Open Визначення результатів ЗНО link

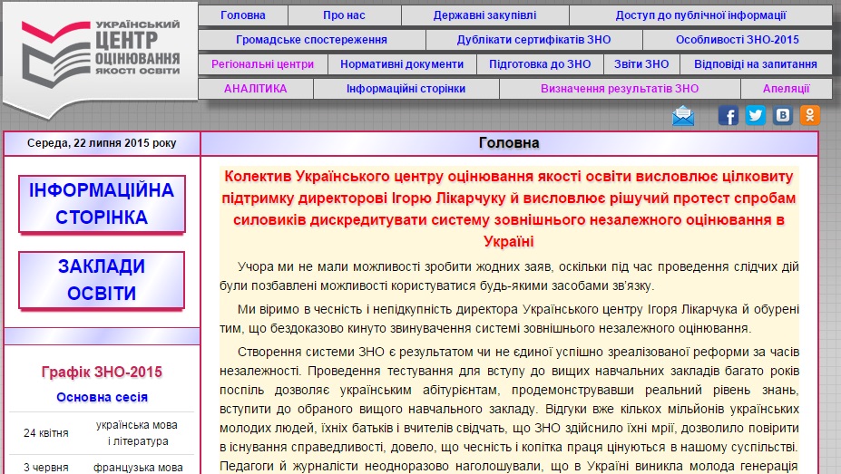(620, 89)
